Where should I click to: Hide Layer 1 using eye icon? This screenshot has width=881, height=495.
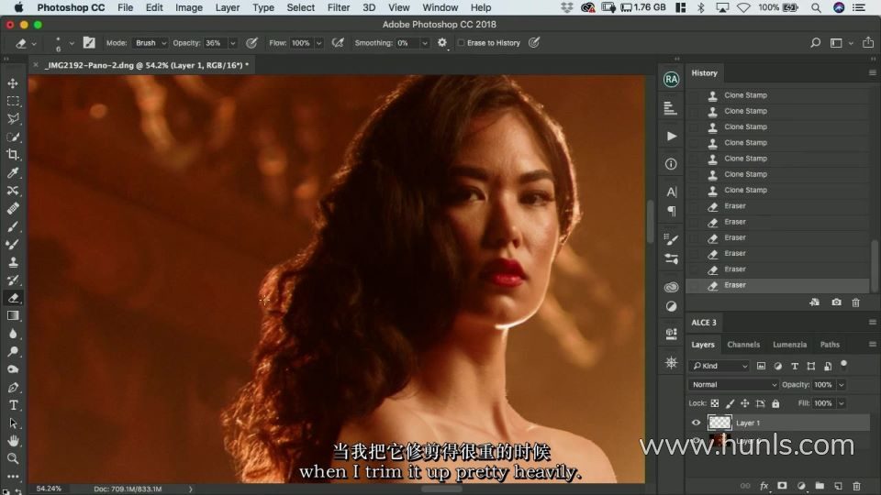coord(697,423)
